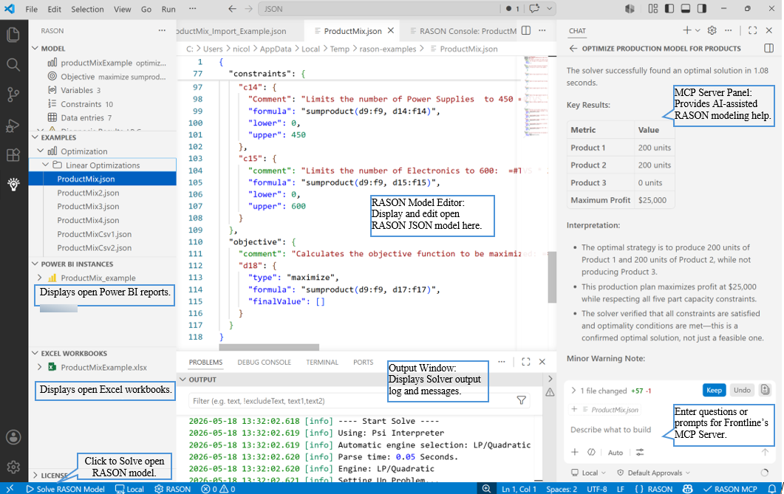Open the panel's More Actions ellipsis

(x=502, y=362)
